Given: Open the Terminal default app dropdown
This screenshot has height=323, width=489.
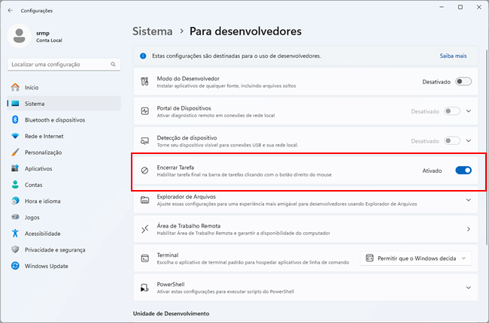Looking at the screenshot, I should pyautogui.click(x=415, y=258).
